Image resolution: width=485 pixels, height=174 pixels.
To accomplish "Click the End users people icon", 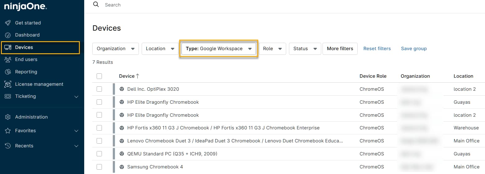I will [x=8, y=59].
